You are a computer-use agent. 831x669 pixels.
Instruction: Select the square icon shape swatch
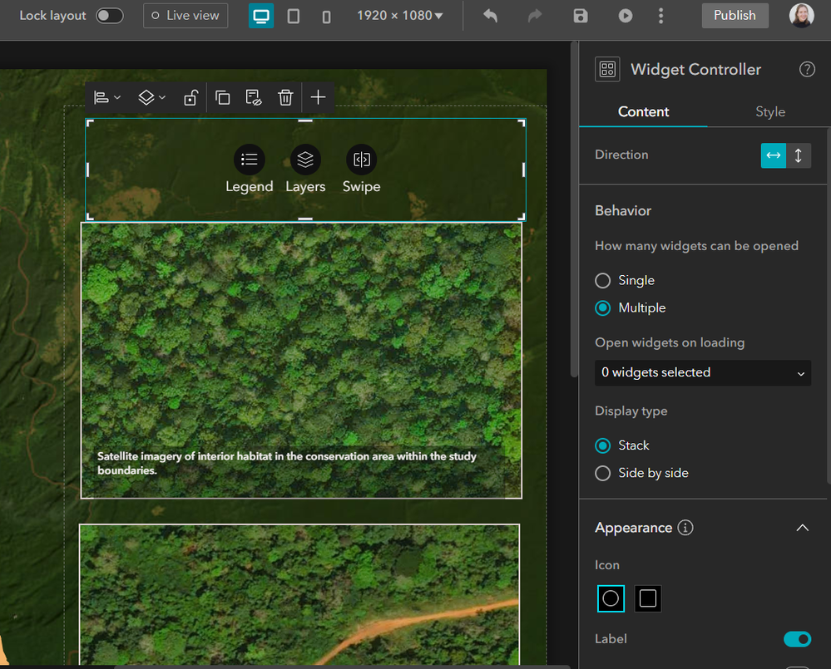click(x=648, y=598)
